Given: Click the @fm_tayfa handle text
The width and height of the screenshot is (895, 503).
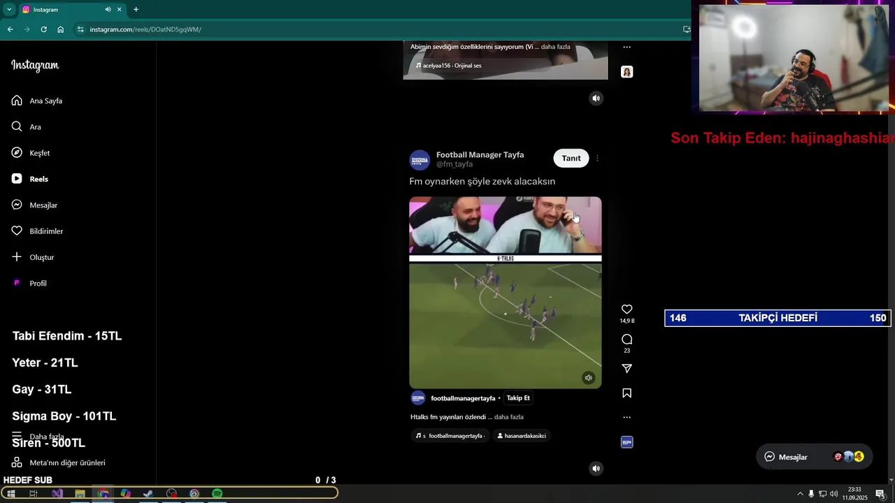Looking at the screenshot, I should (454, 164).
